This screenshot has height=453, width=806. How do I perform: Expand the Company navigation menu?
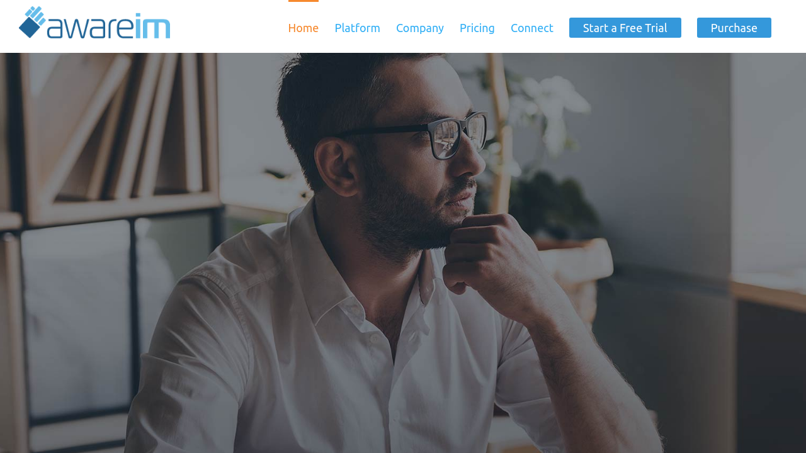[x=420, y=28]
